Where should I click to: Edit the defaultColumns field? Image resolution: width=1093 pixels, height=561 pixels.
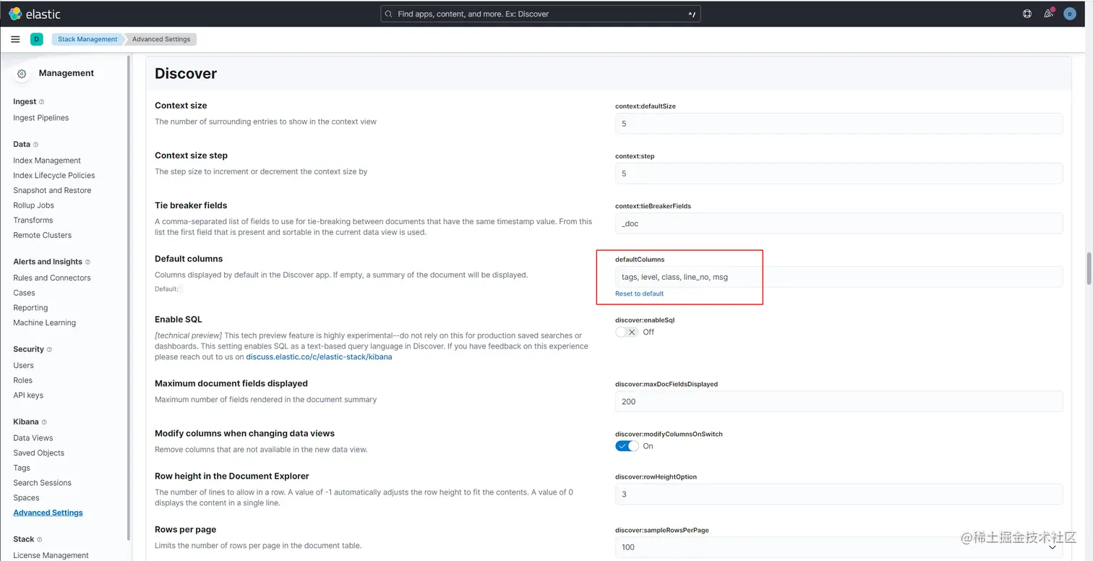839,277
